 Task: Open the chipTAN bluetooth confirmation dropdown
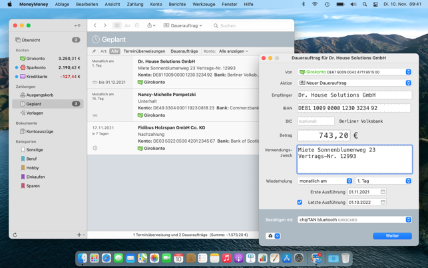point(355,219)
